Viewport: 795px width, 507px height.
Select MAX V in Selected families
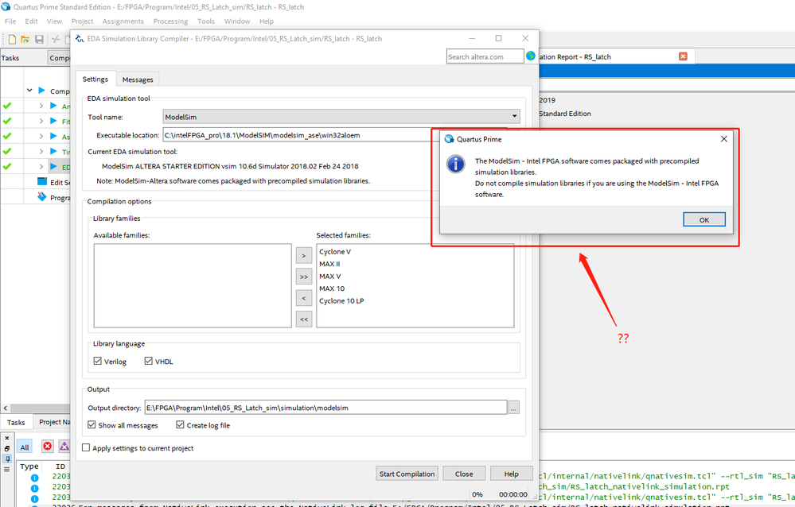(330, 276)
